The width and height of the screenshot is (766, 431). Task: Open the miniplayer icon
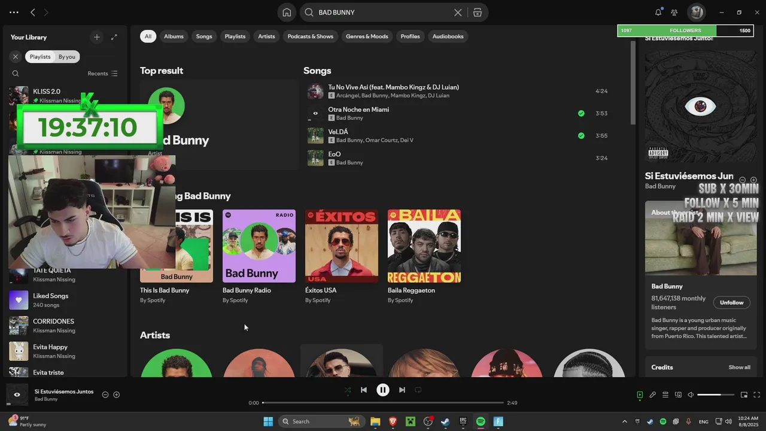coord(744,395)
